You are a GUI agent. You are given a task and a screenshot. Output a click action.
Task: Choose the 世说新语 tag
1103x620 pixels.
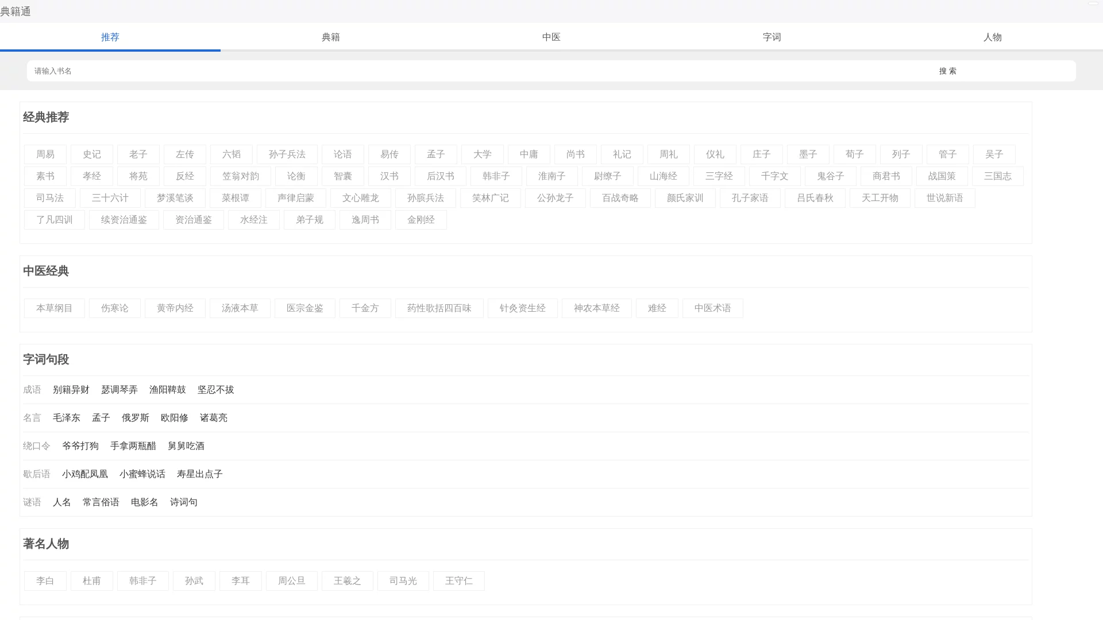pos(944,198)
